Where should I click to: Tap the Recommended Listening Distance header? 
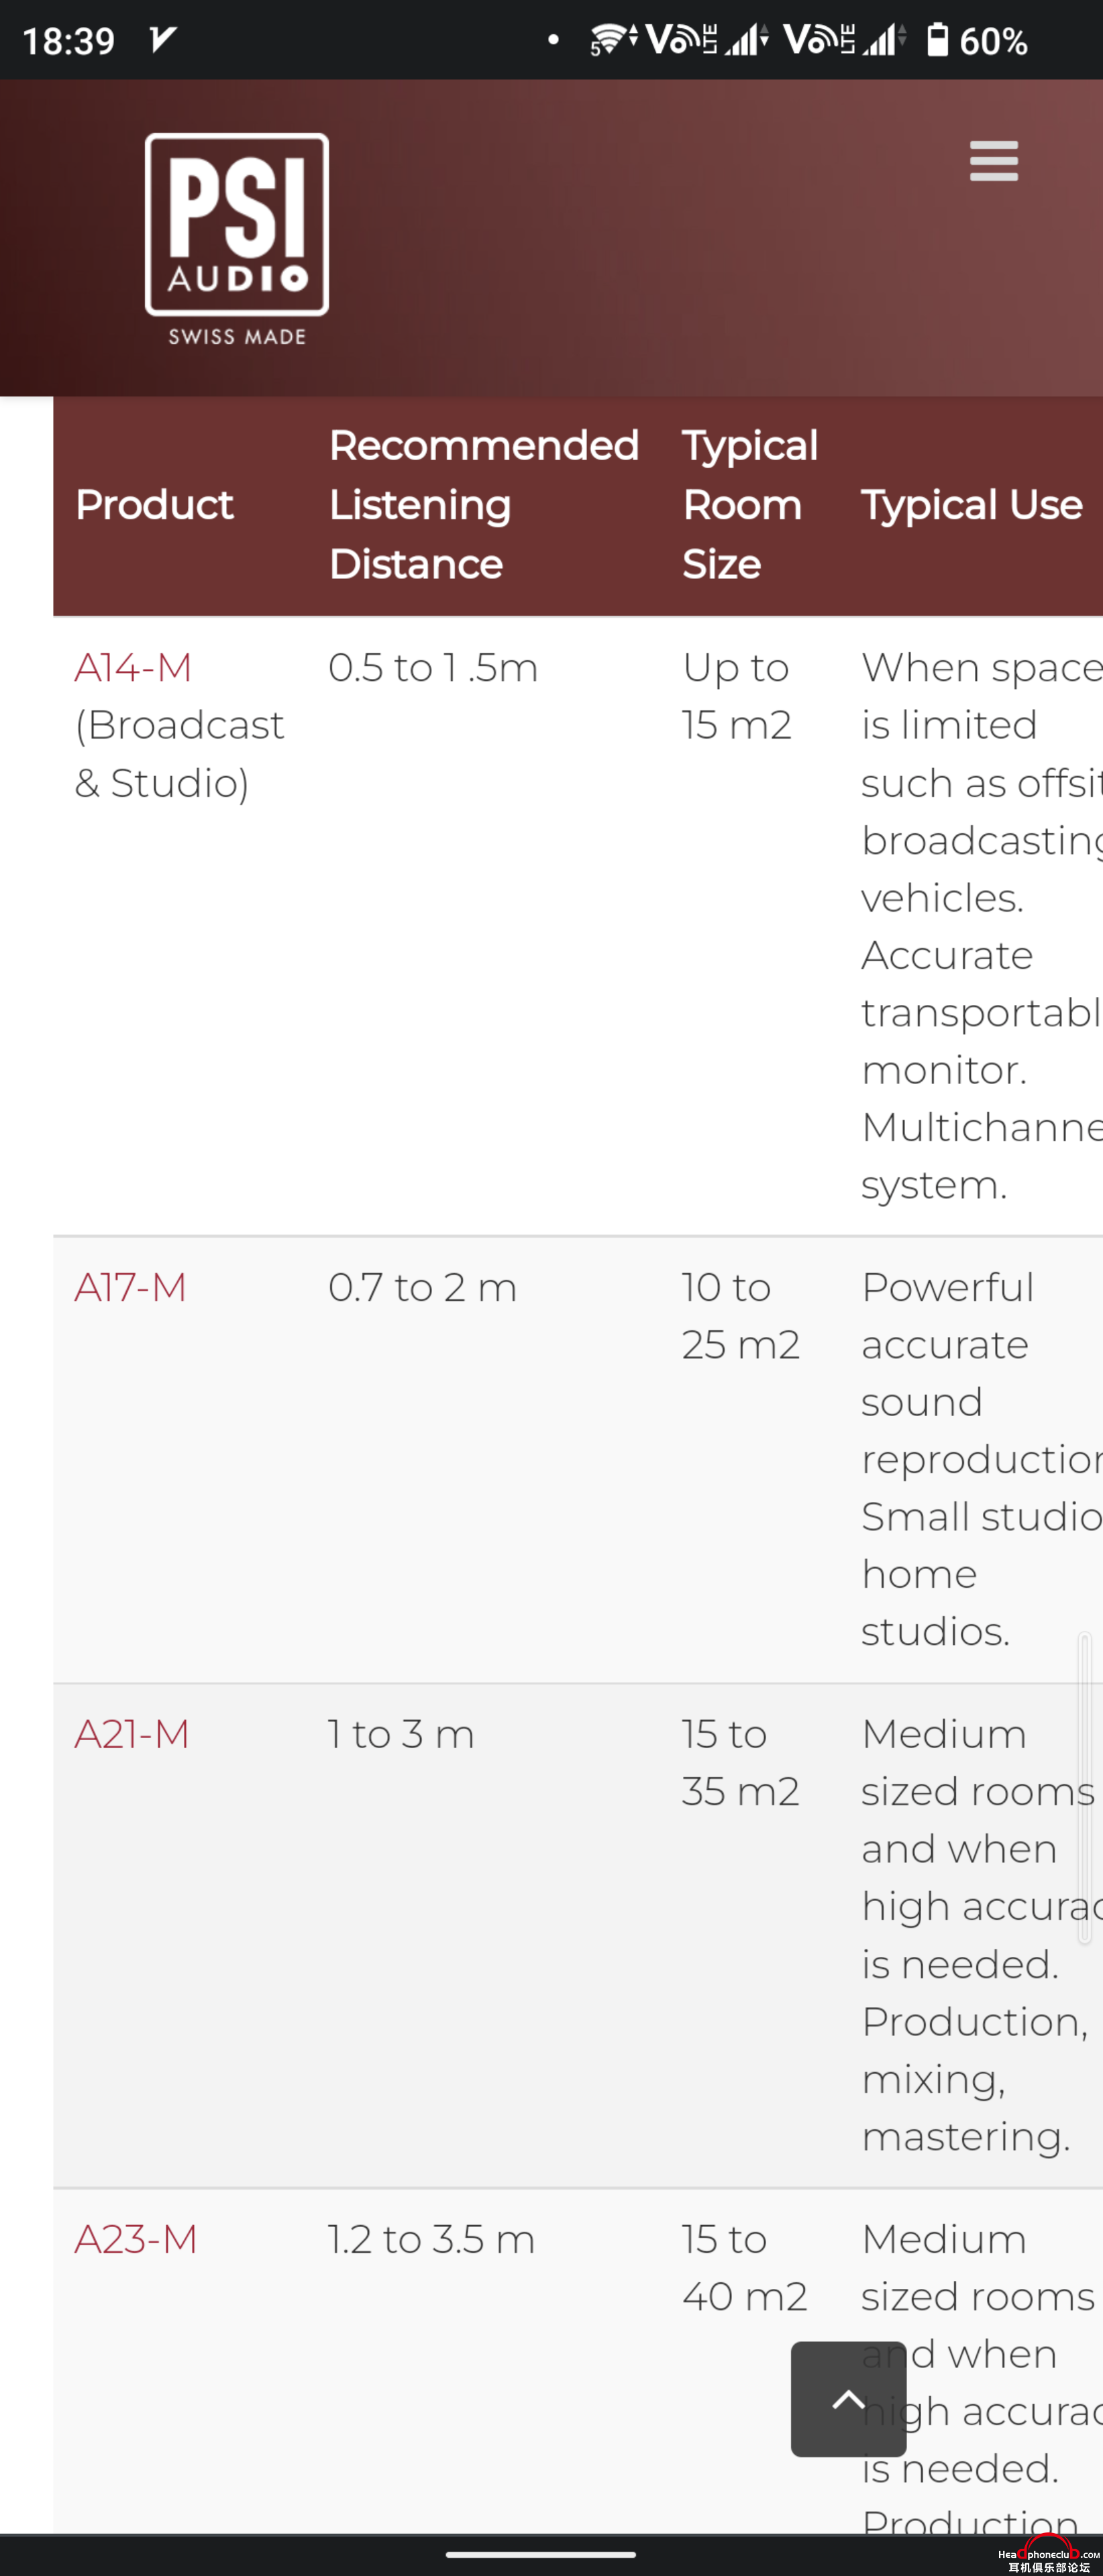(484, 505)
